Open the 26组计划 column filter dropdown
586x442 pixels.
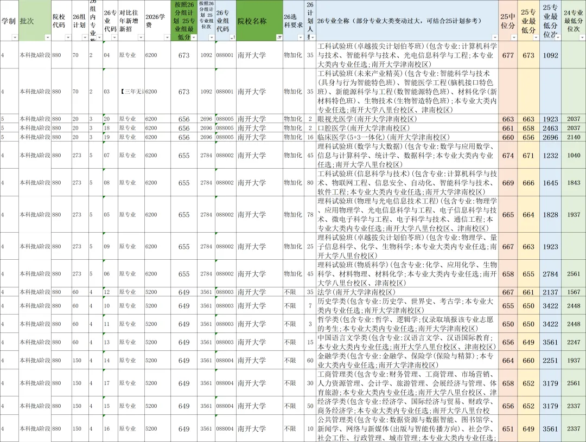tap(85, 37)
